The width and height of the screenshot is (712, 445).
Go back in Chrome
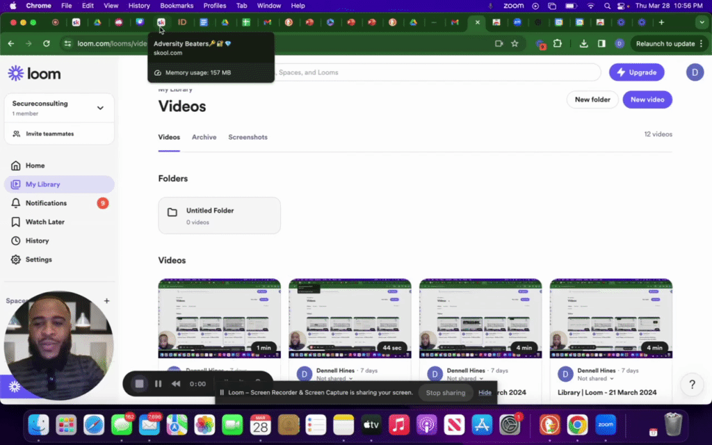11,44
